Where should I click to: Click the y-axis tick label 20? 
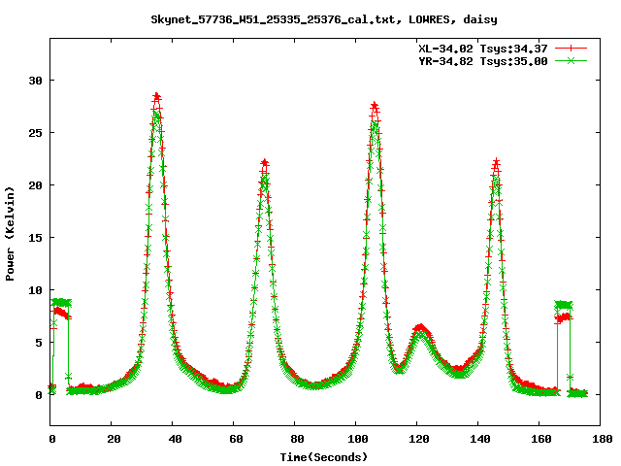[35, 185]
